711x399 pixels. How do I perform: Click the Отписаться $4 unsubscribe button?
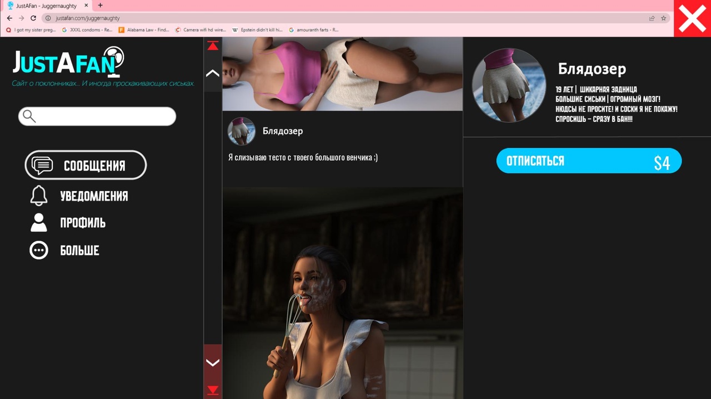589,161
